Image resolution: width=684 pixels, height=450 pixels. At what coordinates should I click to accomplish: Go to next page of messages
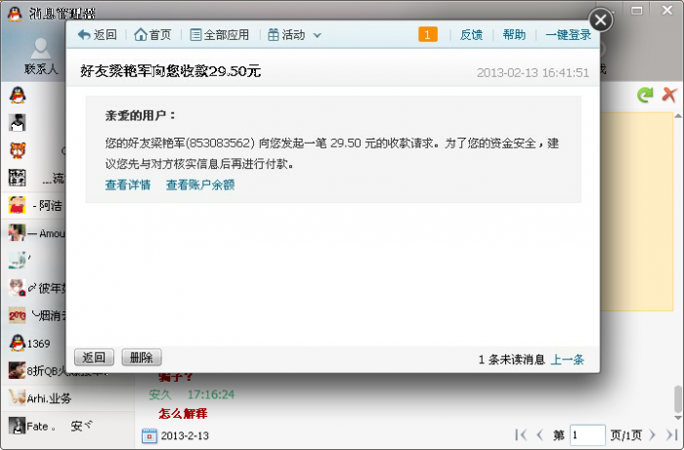[652, 434]
